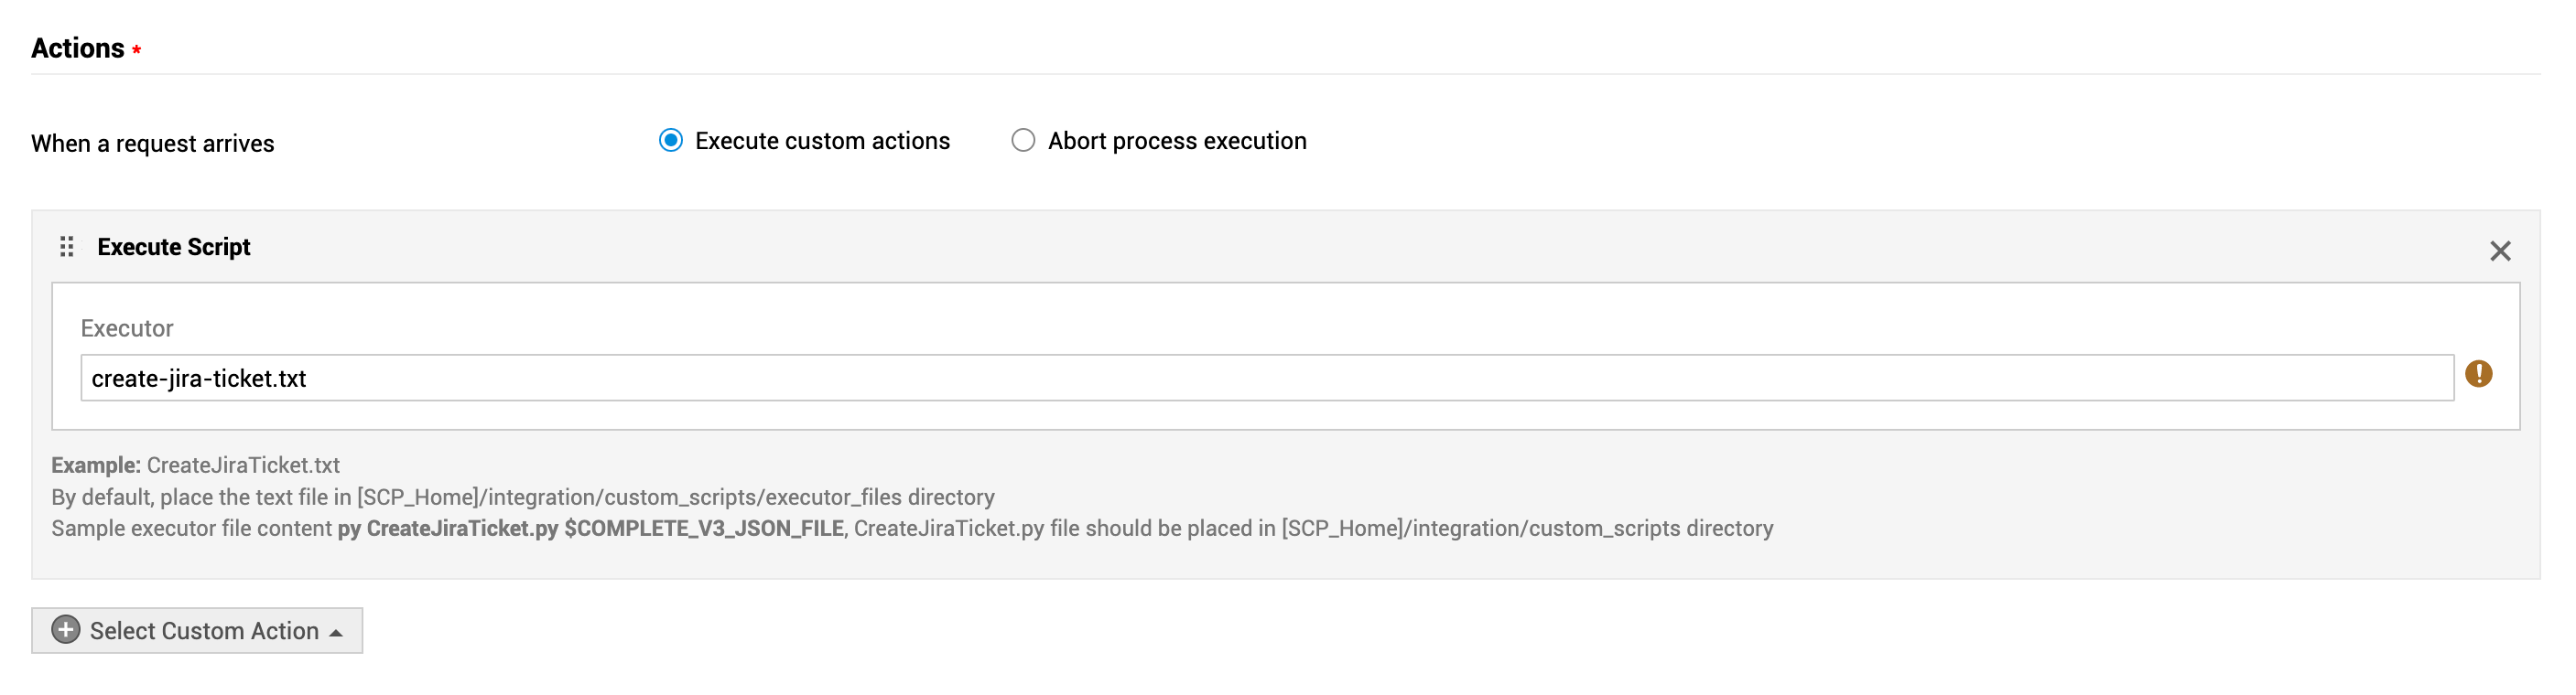Click the "create-jira-ticket.txt" value in Executor
This screenshot has height=695, width=2576.
(199, 379)
